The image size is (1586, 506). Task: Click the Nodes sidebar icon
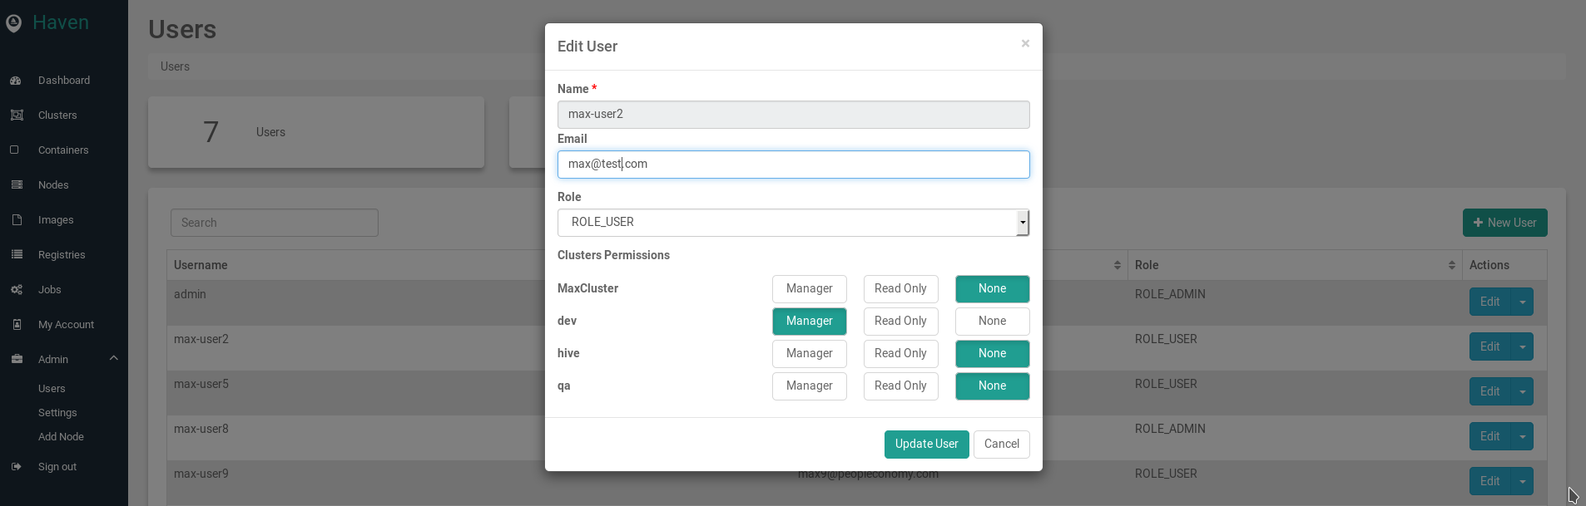16,185
